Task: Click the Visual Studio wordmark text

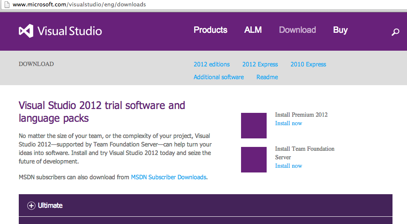Action: click(x=70, y=31)
